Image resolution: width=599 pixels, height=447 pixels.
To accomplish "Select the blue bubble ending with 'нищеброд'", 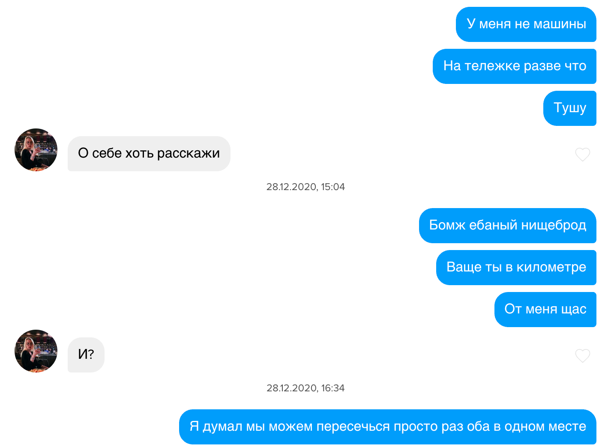I will 508,226.
